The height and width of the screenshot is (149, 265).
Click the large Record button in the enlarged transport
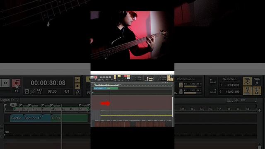pyautogui.click(x=16, y=83)
